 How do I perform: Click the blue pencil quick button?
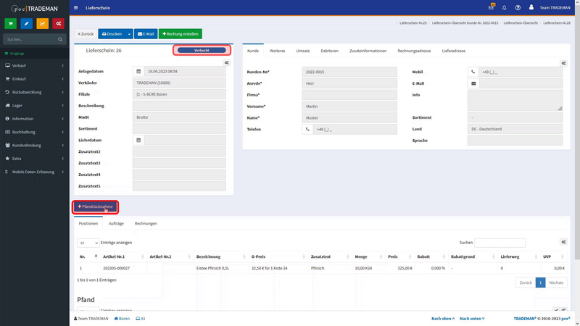26,23
